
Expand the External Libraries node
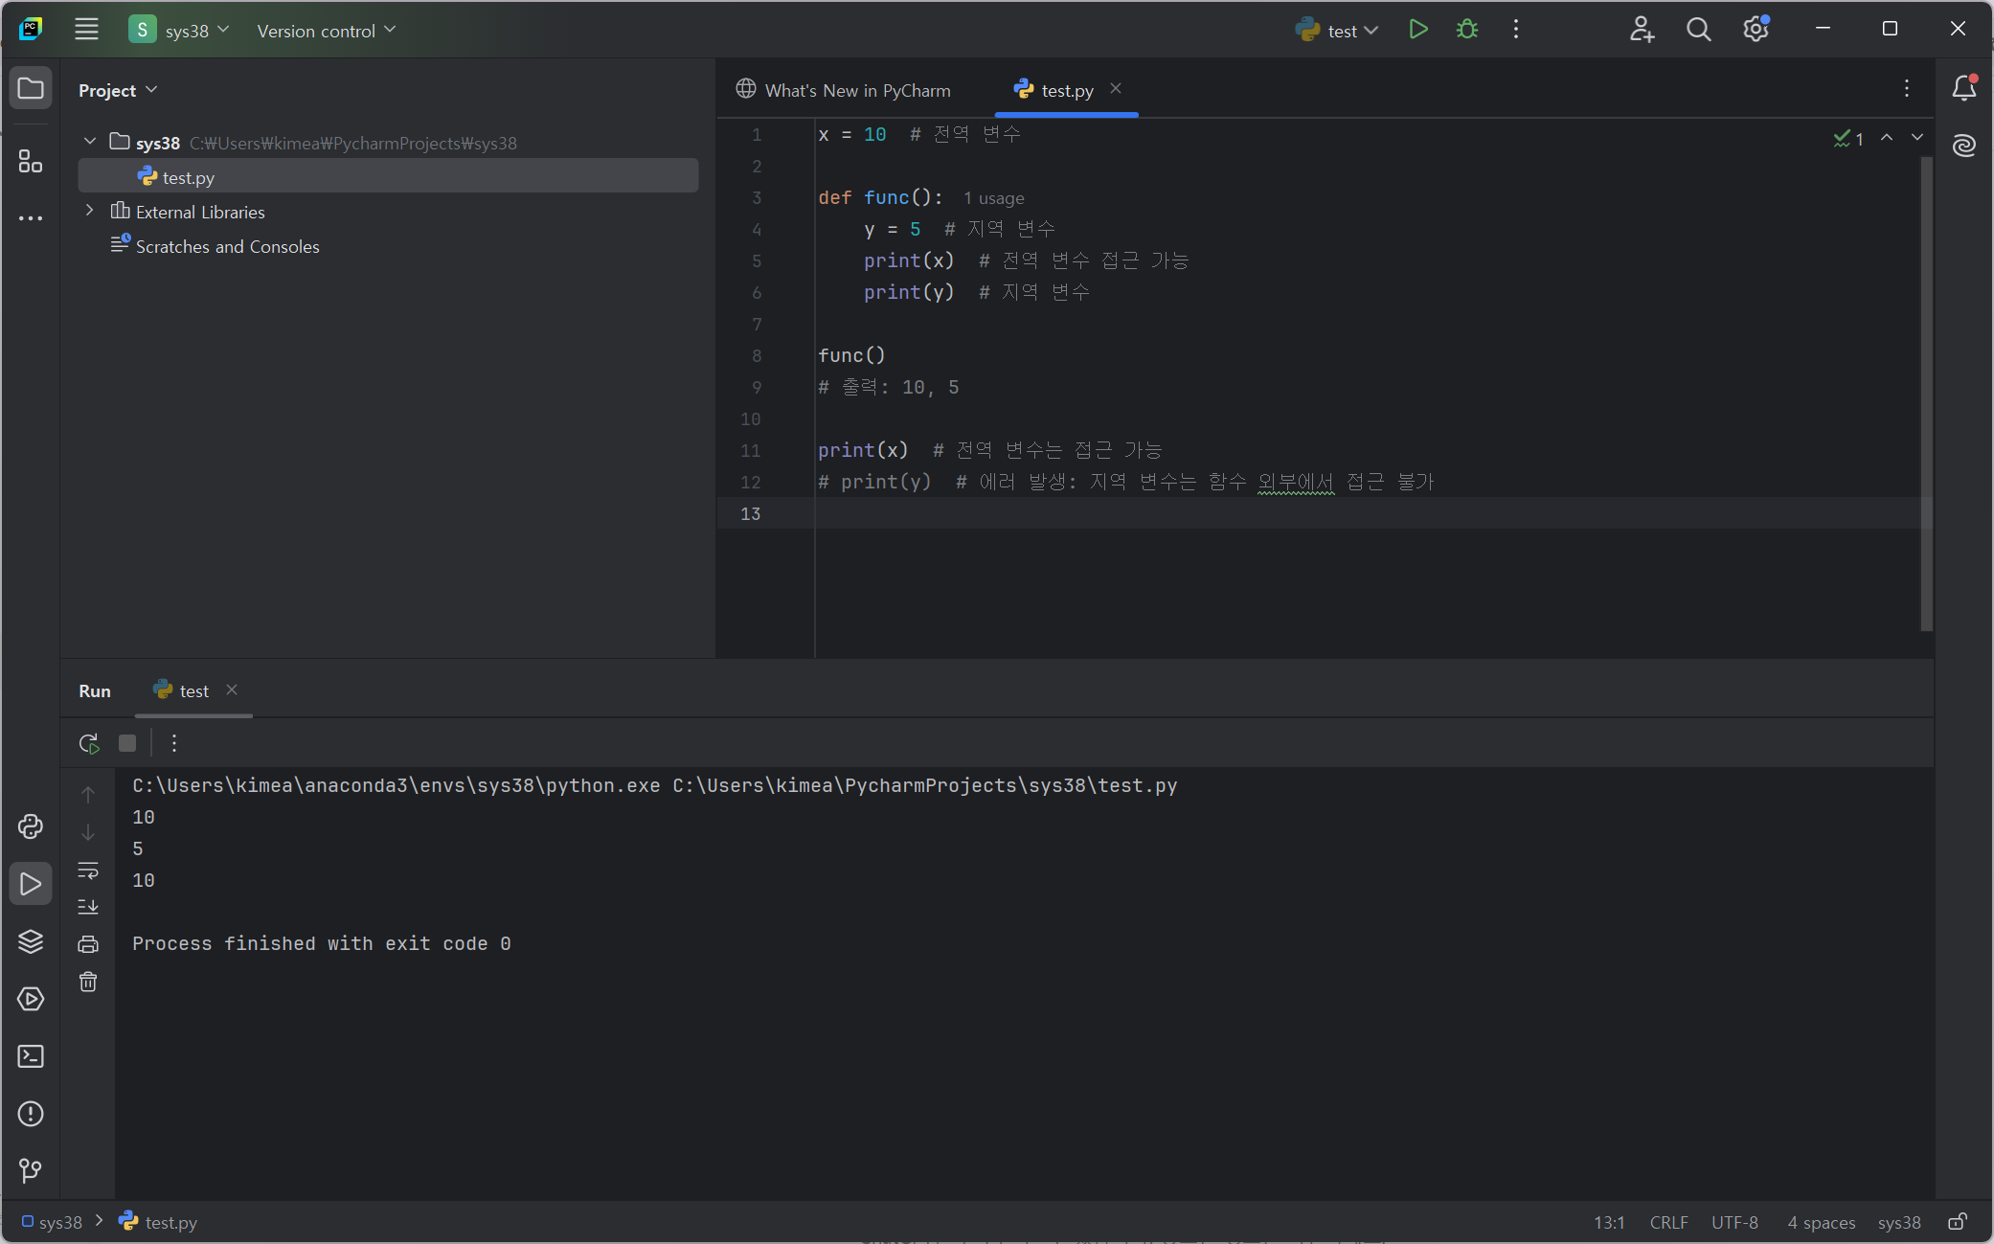pyautogui.click(x=90, y=211)
